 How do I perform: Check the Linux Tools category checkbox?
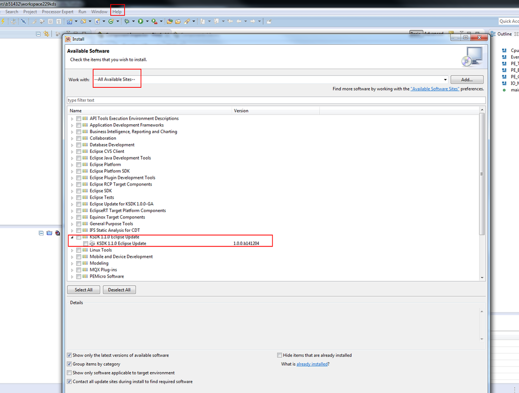[79, 250]
